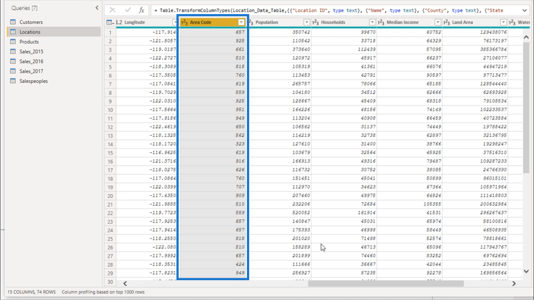Click the checkmark confirm icon in formula bar
534x300 pixels.
coord(127,10)
